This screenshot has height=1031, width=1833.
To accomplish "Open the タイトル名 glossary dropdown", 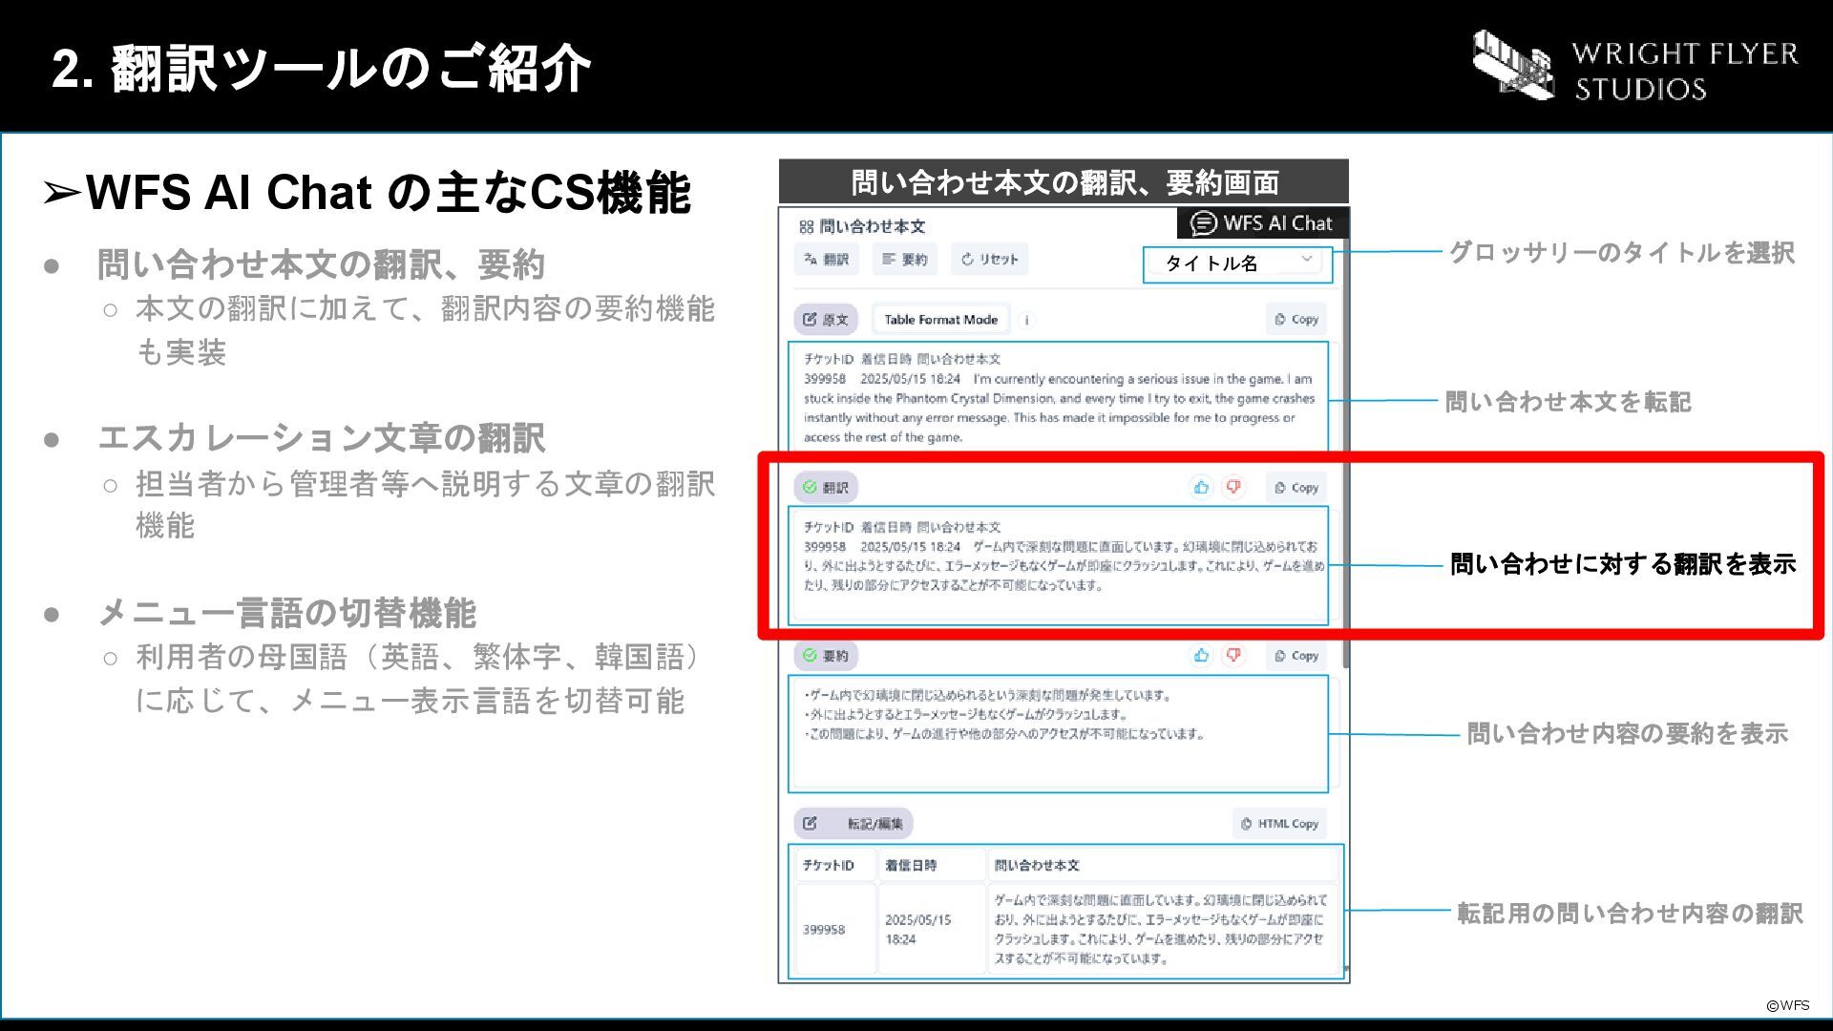I will pyautogui.click(x=1237, y=264).
